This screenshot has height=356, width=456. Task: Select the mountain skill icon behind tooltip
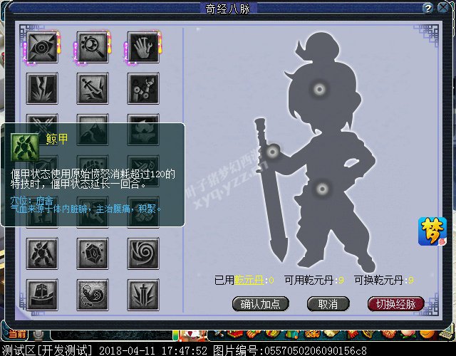coord(93,130)
